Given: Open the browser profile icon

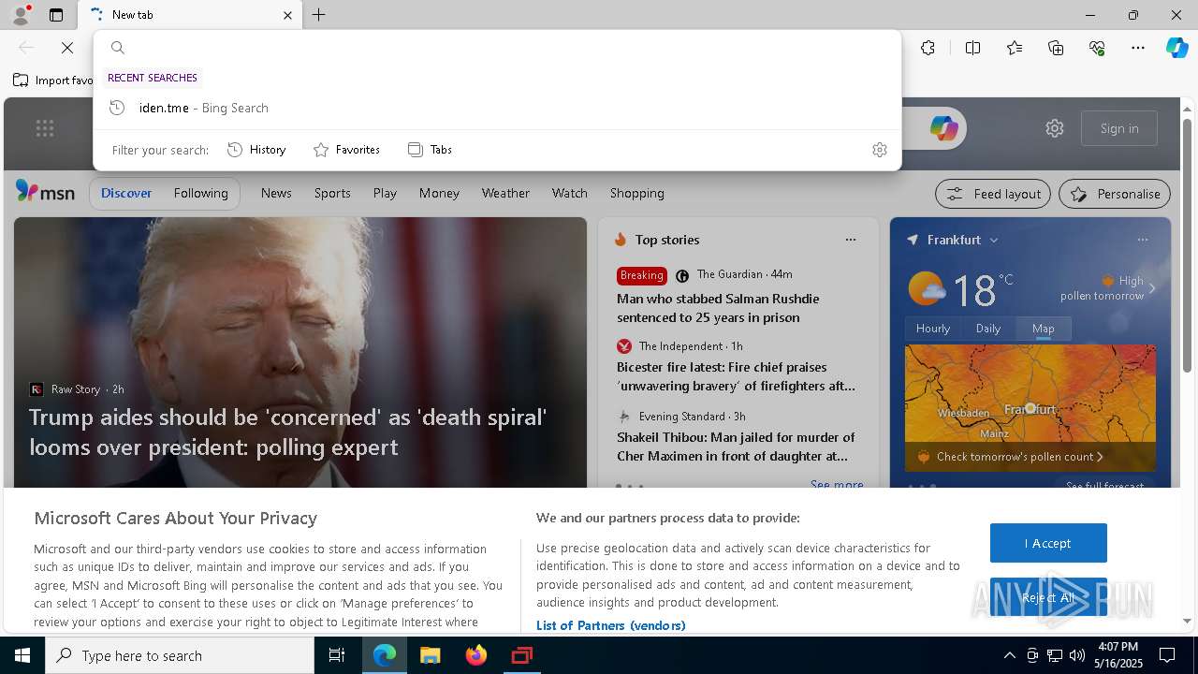Looking at the screenshot, I should coord(21,15).
